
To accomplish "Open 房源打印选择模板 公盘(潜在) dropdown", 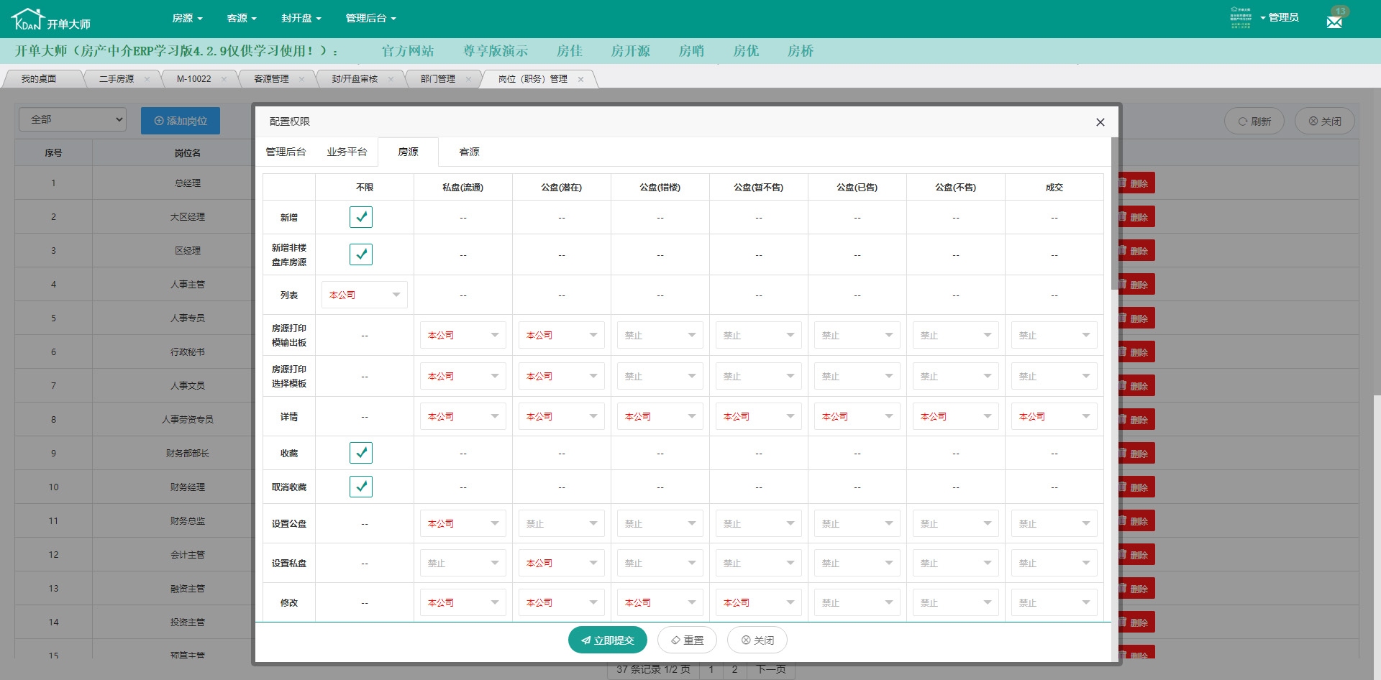I will click(562, 376).
